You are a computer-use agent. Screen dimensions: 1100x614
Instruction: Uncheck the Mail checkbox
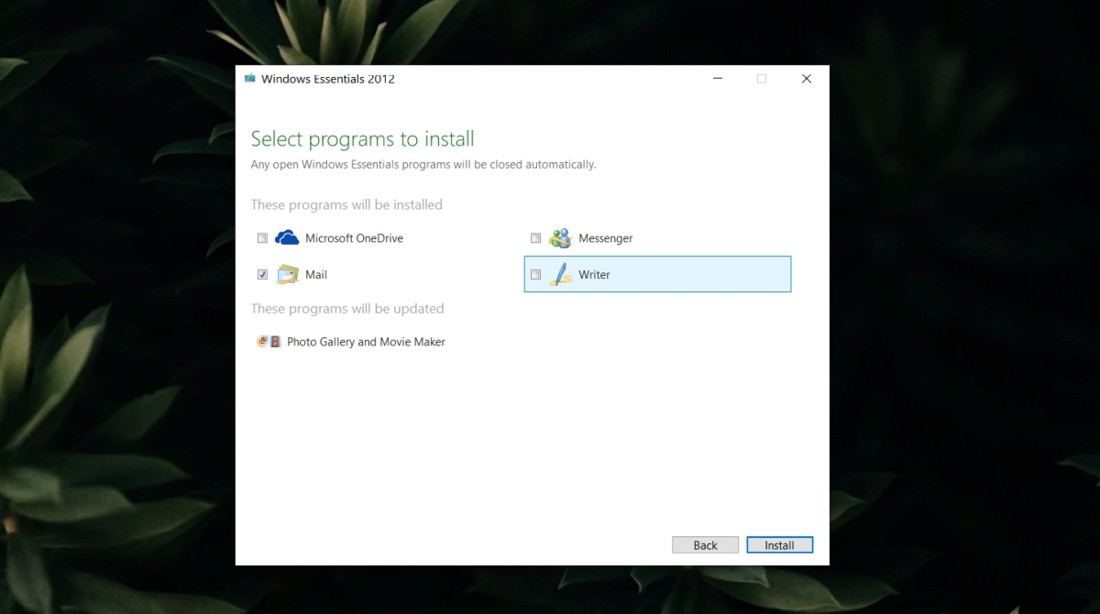pyautogui.click(x=262, y=274)
